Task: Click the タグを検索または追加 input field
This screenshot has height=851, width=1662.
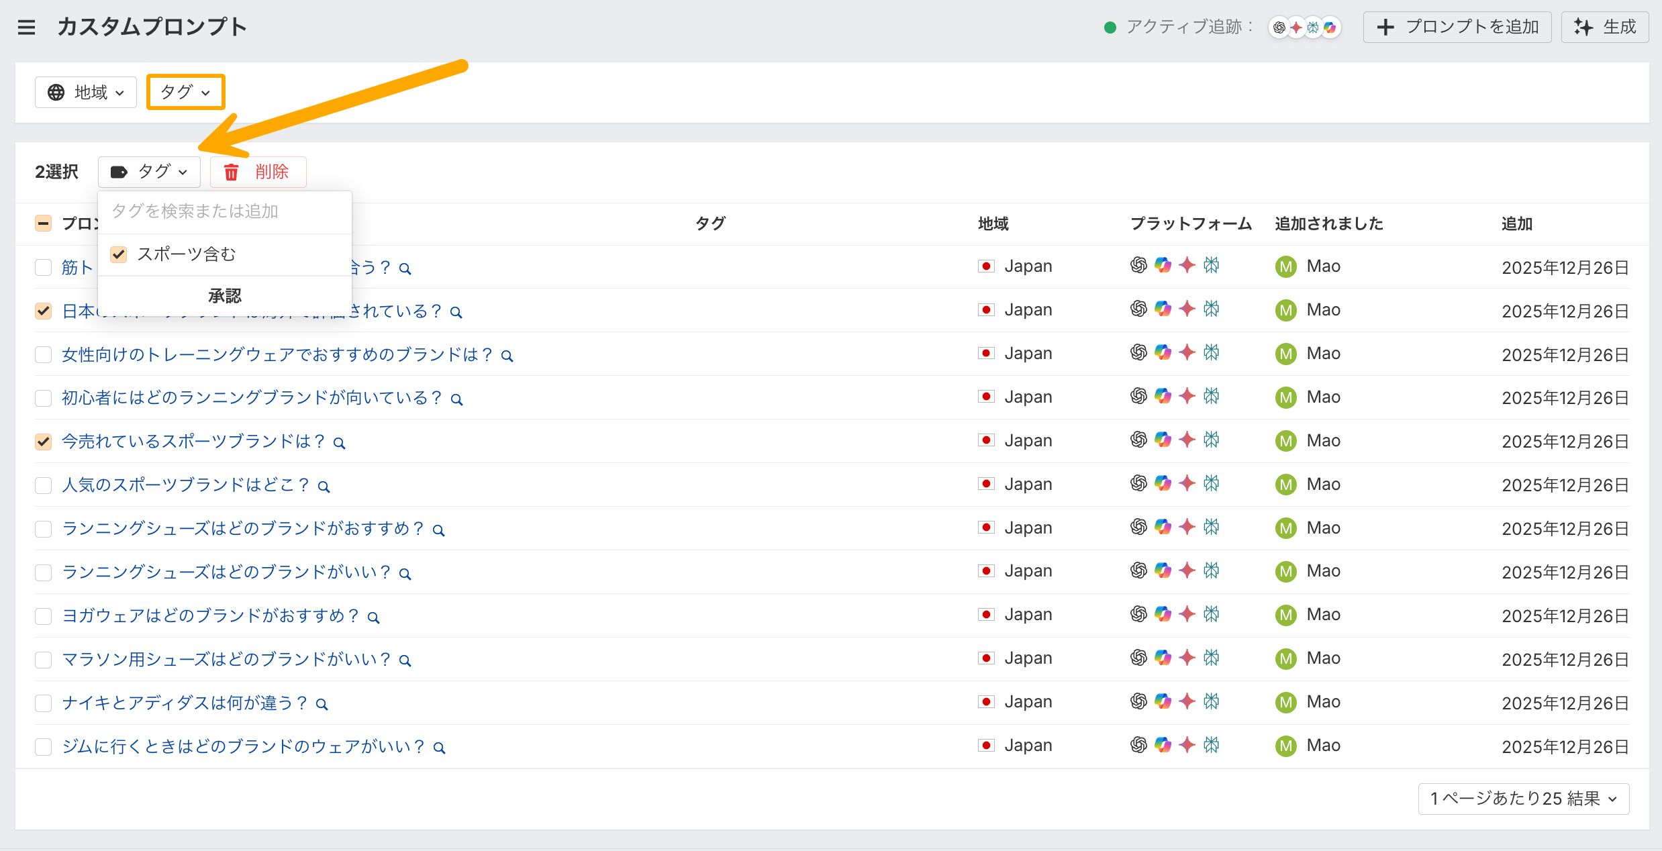Action: click(x=224, y=211)
